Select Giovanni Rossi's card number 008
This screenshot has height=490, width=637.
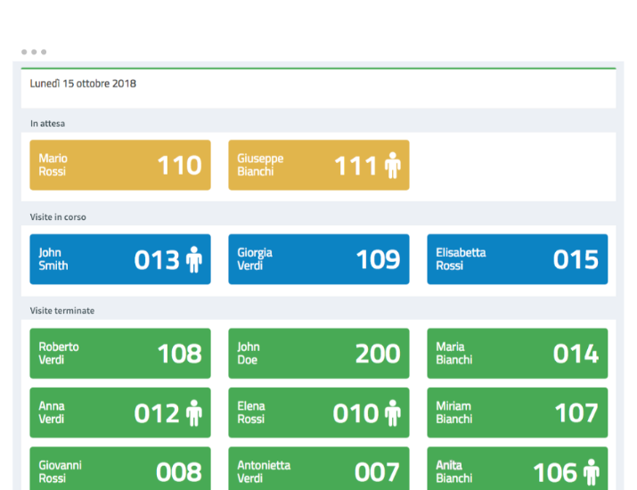pos(120,470)
